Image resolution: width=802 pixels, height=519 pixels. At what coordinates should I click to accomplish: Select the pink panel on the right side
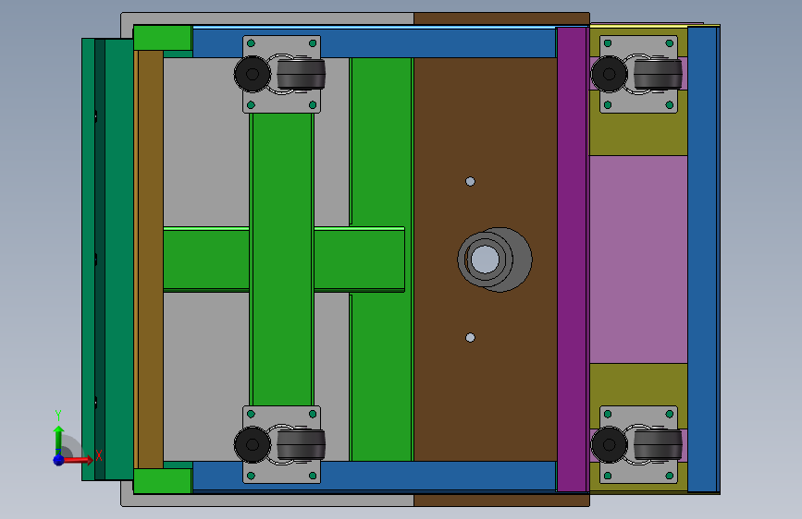tap(638, 259)
